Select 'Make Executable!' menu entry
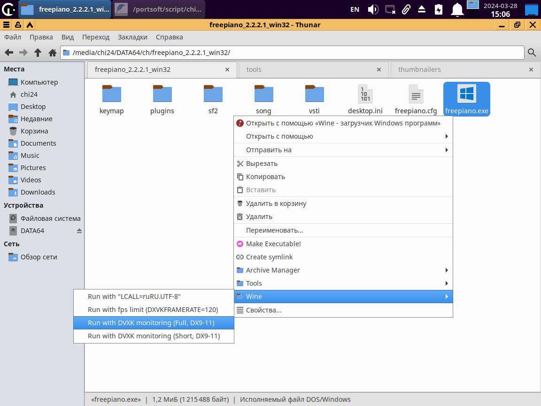The width and height of the screenshot is (541, 406). pos(343,244)
